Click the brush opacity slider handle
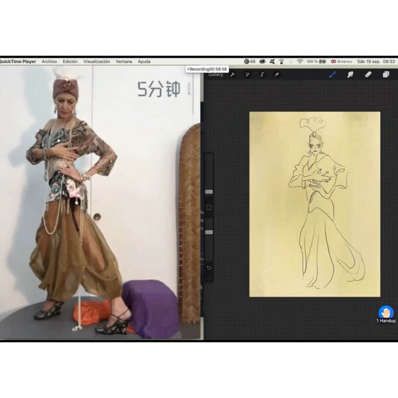Screen dimensions: 398x398 (209, 233)
